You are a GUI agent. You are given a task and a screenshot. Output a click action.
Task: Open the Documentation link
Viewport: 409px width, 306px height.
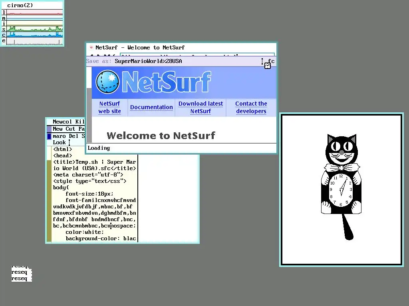tap(151, 107)
